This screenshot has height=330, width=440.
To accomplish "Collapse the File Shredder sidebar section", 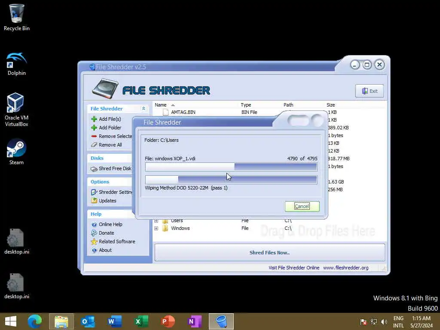I will pyautogui.click(x=144, y=109).
